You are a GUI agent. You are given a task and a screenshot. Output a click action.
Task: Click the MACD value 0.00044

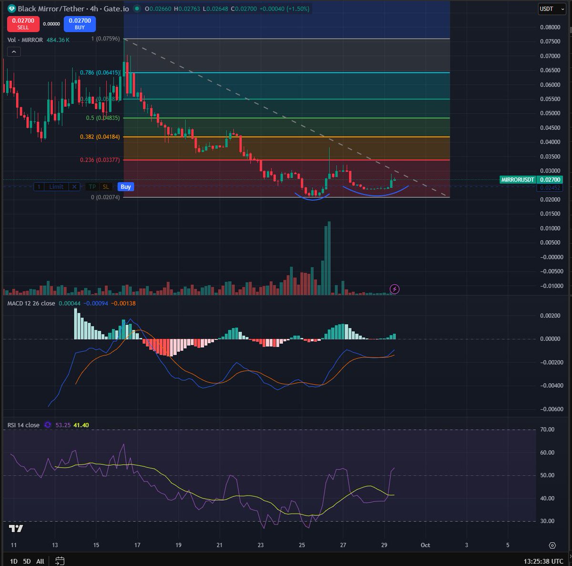[x=69, y=303]
